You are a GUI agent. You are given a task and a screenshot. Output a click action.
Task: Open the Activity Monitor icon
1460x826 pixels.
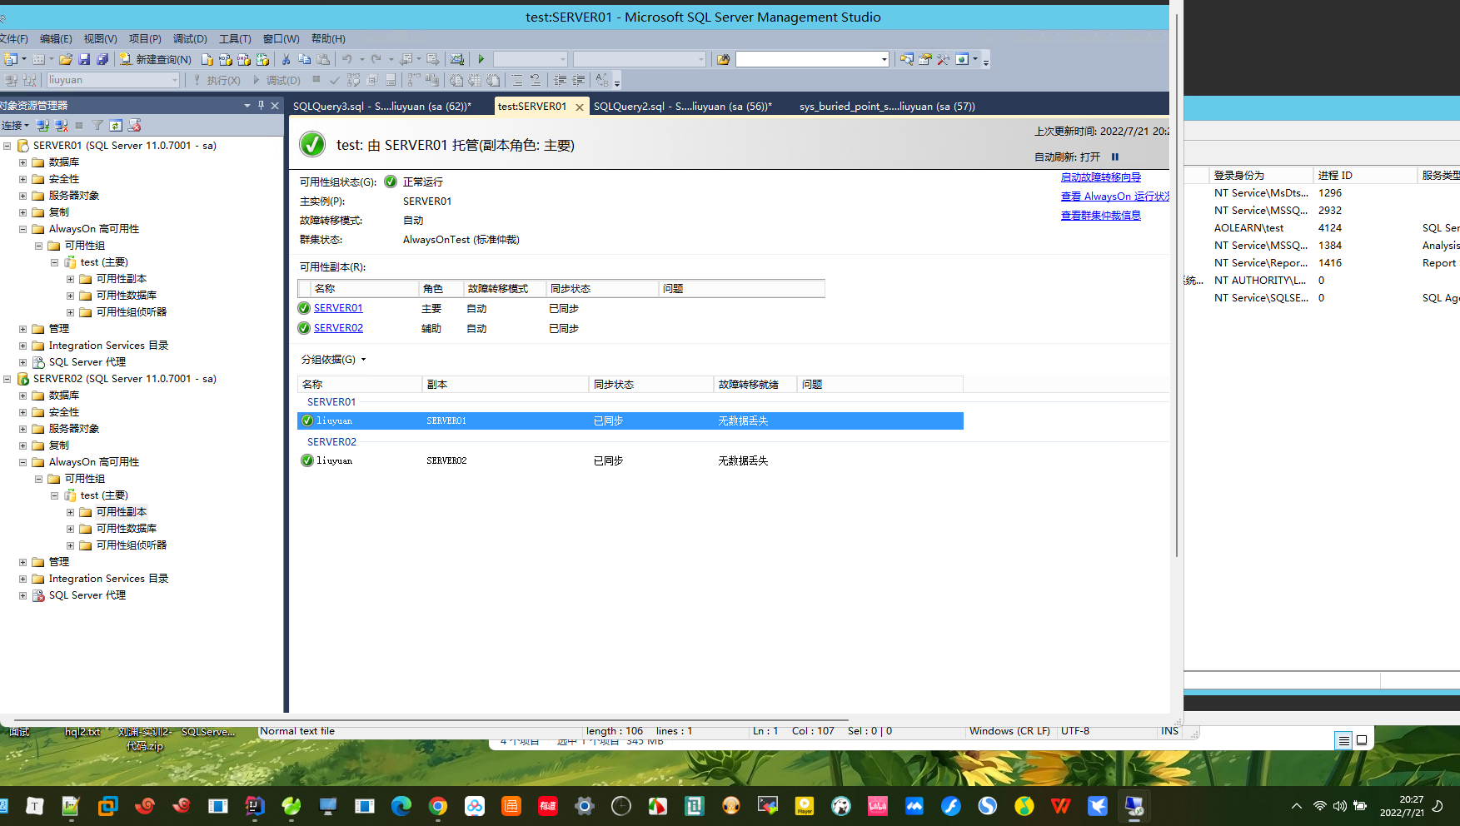click(x=457, y=59)
